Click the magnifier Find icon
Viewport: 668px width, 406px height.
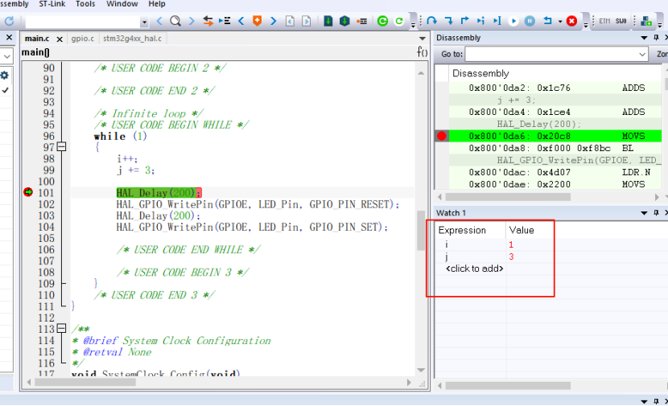tap(175, 21)
